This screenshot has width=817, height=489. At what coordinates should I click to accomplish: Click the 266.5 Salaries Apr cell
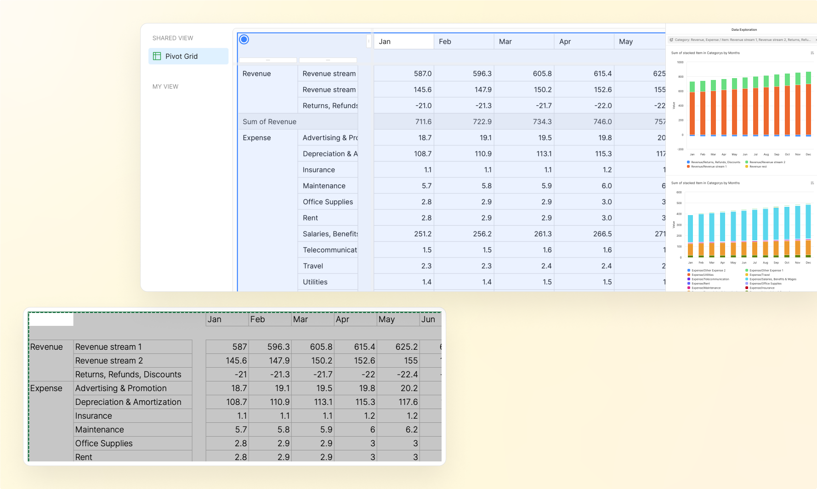tap(584, 234)
